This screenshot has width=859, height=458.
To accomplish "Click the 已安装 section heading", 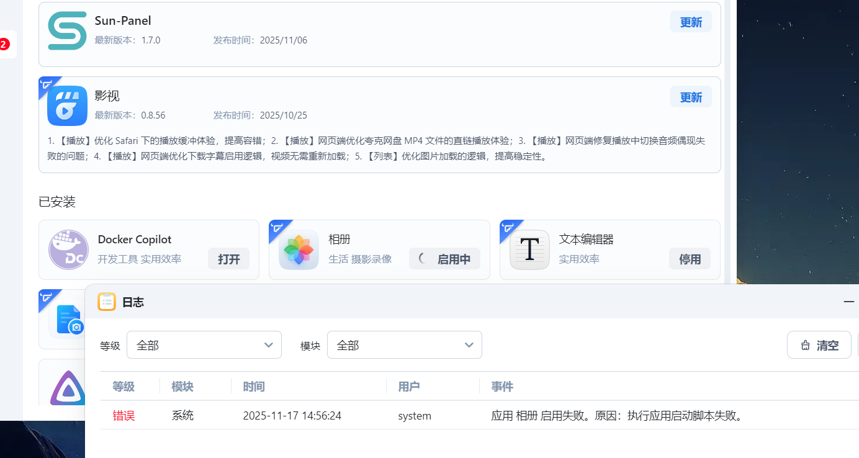I will (x=57, y=202).
